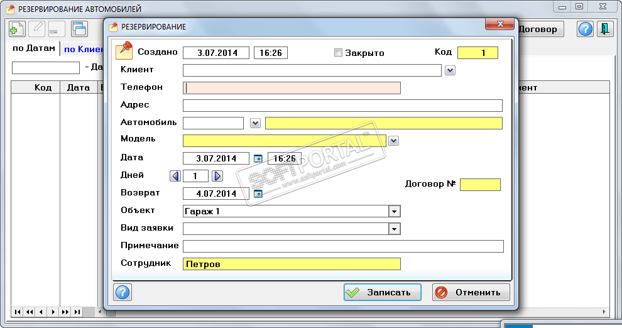Jump forward several records in navigator
Viewport: 622px width, 328px height.
point(65,312)
